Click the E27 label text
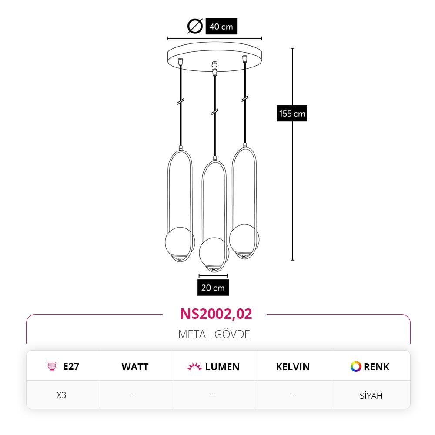Screen dimensions: 435x435 [x=71, y=366]
